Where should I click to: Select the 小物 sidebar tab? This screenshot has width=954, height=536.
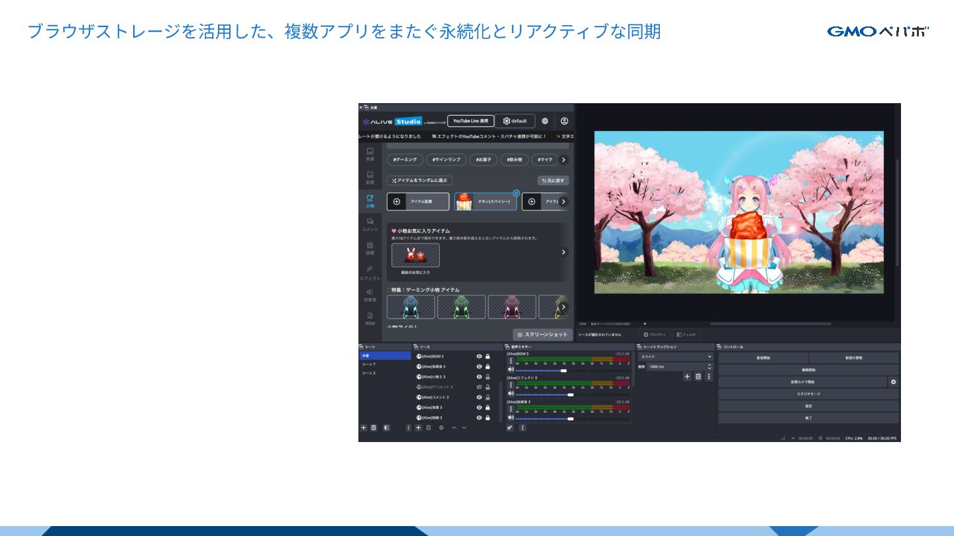click(x=370, y=201)
